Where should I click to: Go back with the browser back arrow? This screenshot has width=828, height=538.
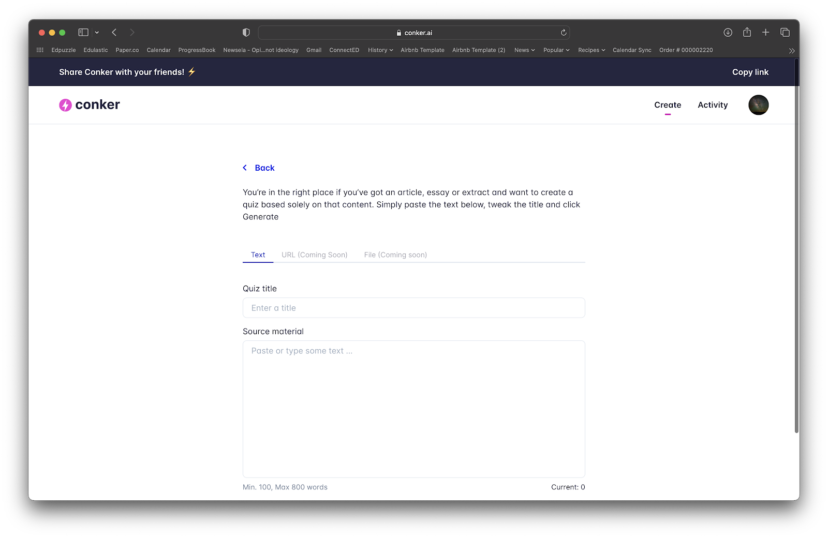pyautogui.click(x=114, y=32)
